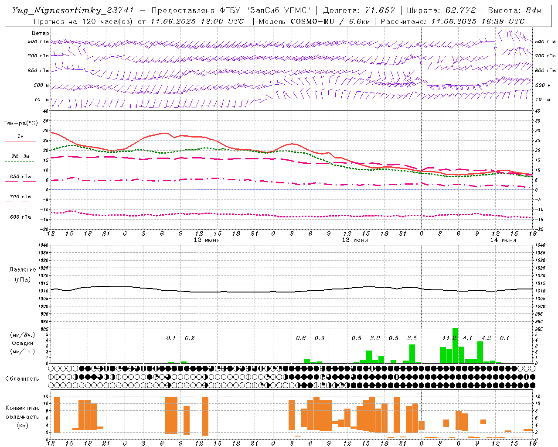Click the 700 гПа temperature legend entry
The width and height of the screenshot is (558, 447).
[x=20, y=197]
